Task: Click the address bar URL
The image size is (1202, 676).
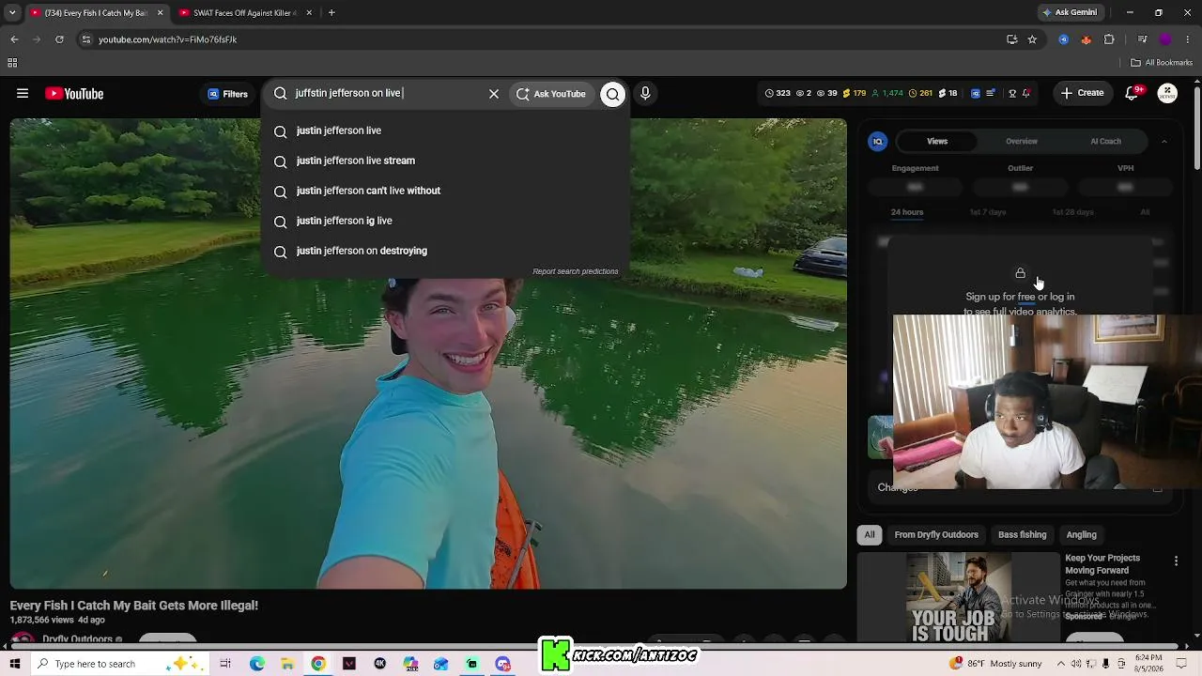Action: [x=167, y=39]
